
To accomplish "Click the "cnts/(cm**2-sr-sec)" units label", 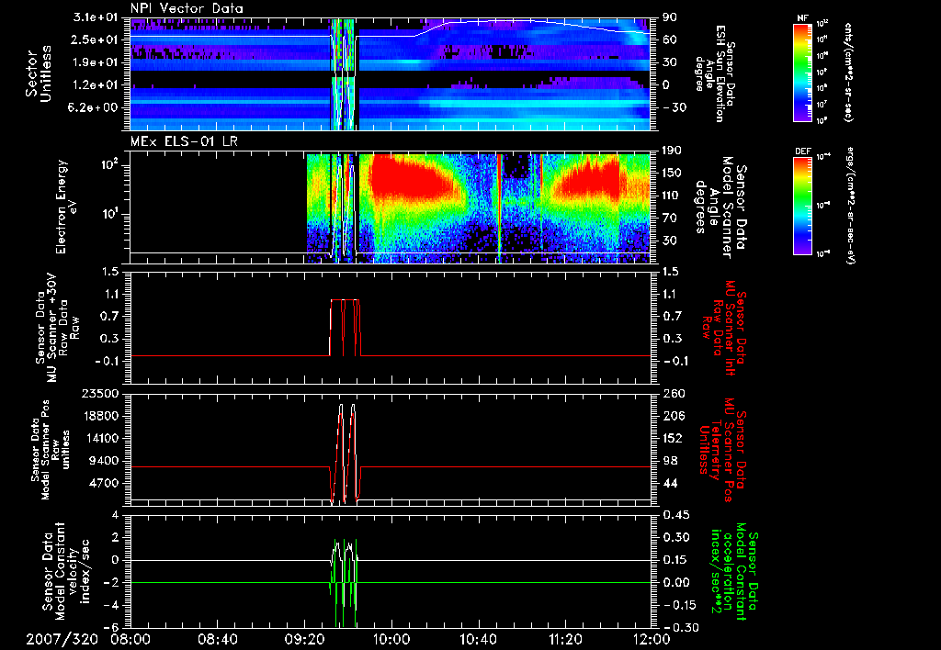I will [848, 73].
